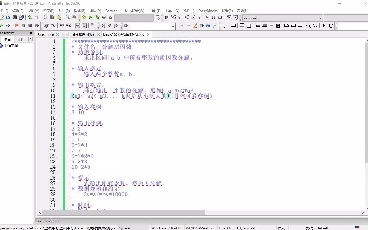Build and run the program
Image resolution: width=368 pixels, height=230 pixels.
coord(97,17)
